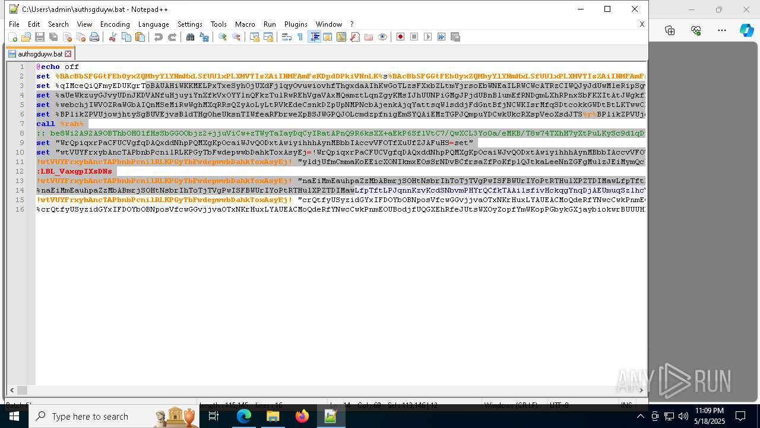Click the Close All toolbar icon
This screenshot has height=428, width=760.
pyautogui.click(x=81, y=37)
